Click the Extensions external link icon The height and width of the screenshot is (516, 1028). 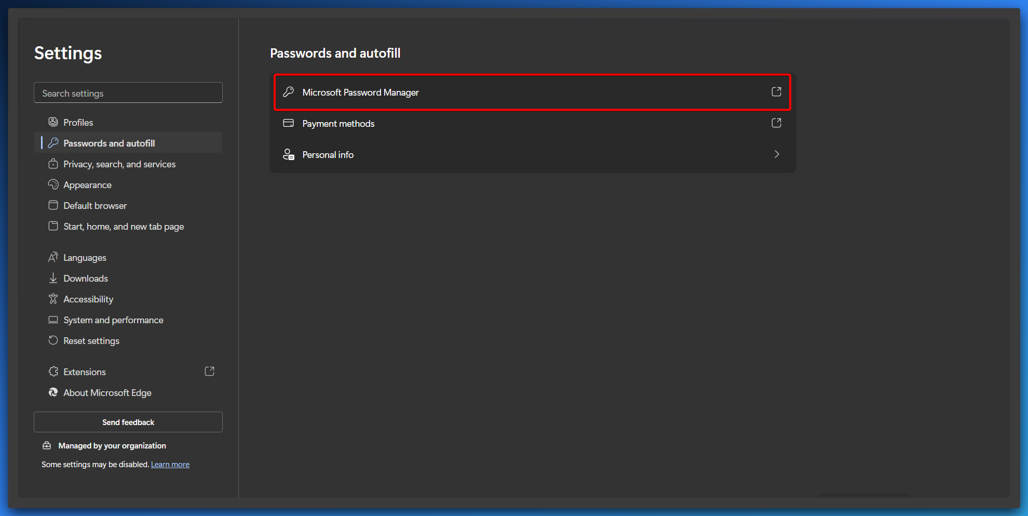(x=210, y=372)
